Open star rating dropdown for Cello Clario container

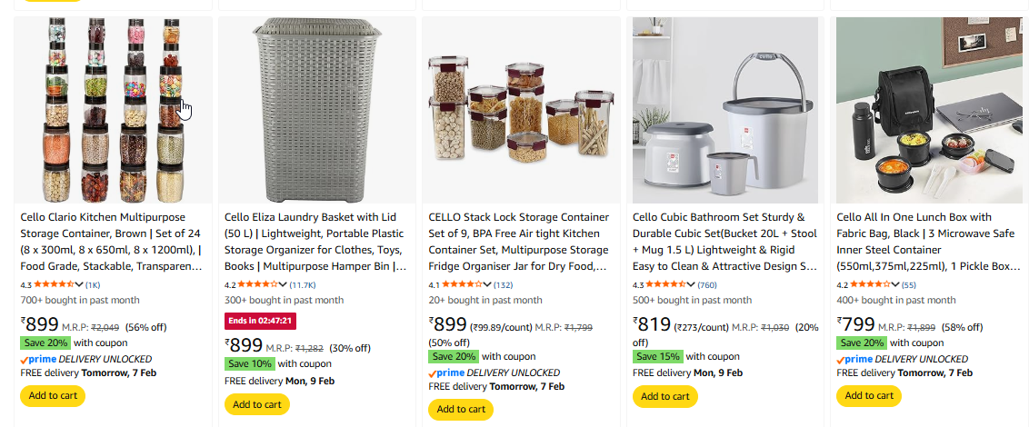click(x=79, y=284)
